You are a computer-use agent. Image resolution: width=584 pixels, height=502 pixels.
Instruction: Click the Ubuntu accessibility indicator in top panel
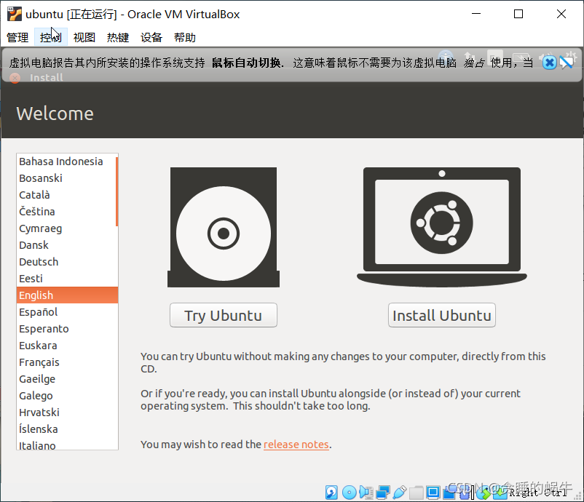[x=446, y=57]
